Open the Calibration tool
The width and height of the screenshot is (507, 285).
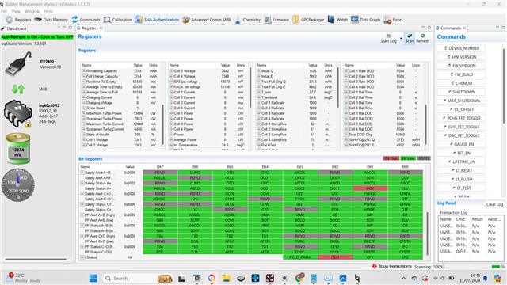118,20
